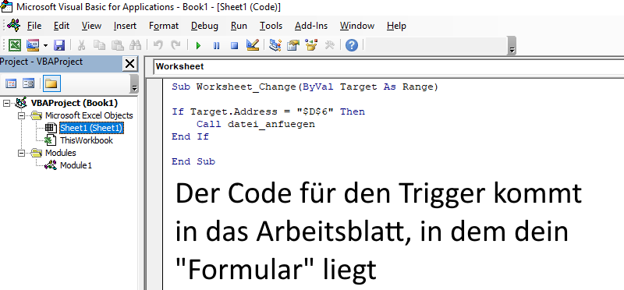Switch to Microsoft Excel view icon
The height and width of the screenshot is (290, 624).
pos(15,45)
